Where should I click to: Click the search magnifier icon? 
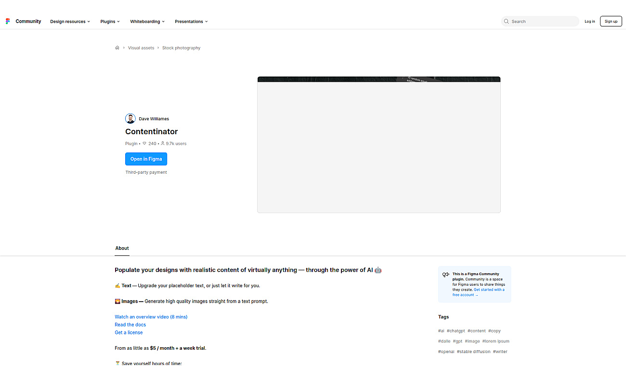point(506,21)
